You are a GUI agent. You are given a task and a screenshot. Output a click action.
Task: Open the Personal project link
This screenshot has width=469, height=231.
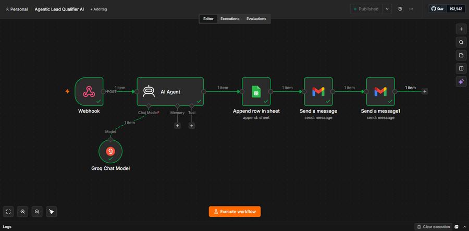pyautogui.click(x=17, y=9)
